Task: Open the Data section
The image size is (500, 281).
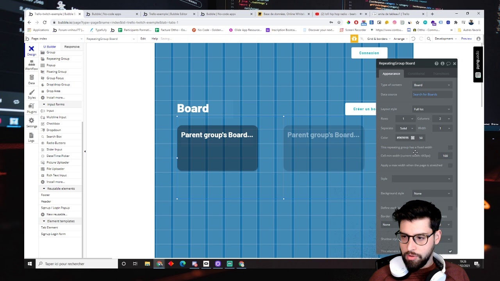Action: pyautogui.click(x=32, y=80)
